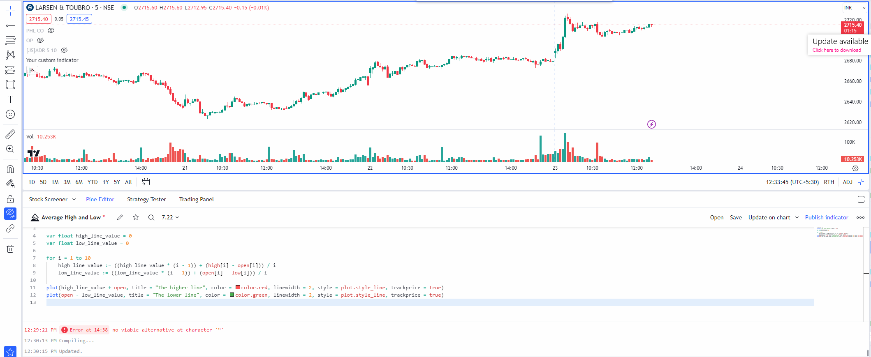Select the YTD time range
Viewport: 871px width, 357px height.
[x=93, y=182]
